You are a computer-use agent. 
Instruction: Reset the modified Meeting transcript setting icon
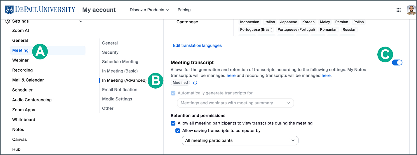(195, 82)
